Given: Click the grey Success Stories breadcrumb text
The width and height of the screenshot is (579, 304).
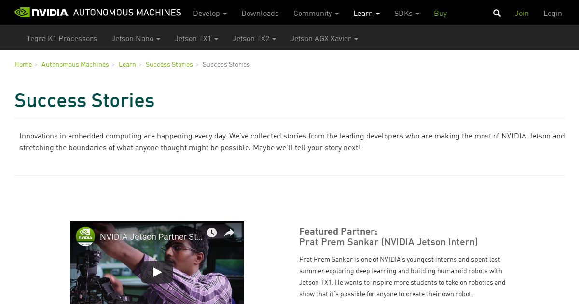Looking at the screenshot, I should click(x=226, y=64).
